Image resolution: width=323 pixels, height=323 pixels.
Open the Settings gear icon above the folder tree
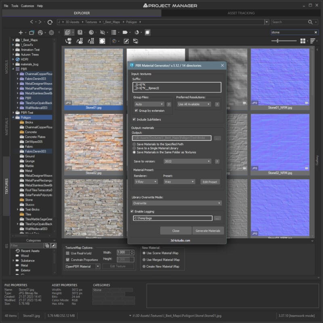tap(51, 32)
